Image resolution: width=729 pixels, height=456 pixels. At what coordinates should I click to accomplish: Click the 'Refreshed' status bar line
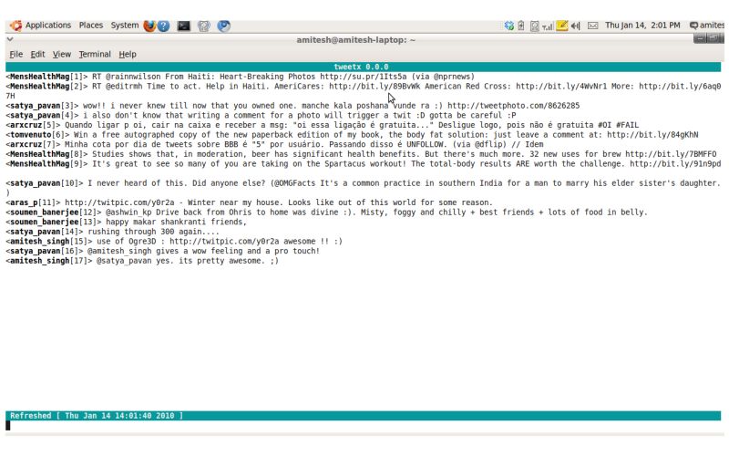tap(363, 416)
